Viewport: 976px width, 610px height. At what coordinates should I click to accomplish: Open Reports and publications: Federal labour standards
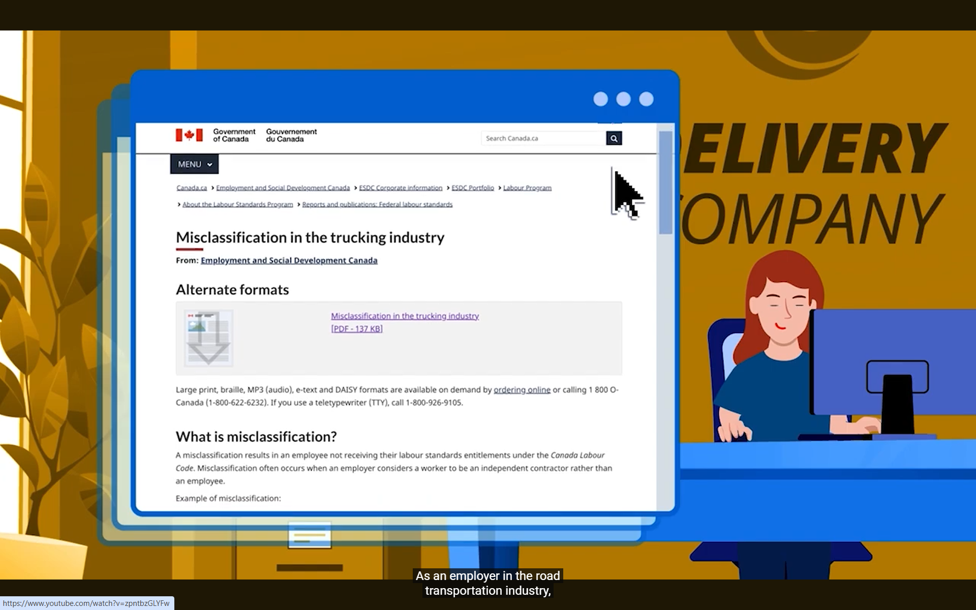[x=377, y=204]
